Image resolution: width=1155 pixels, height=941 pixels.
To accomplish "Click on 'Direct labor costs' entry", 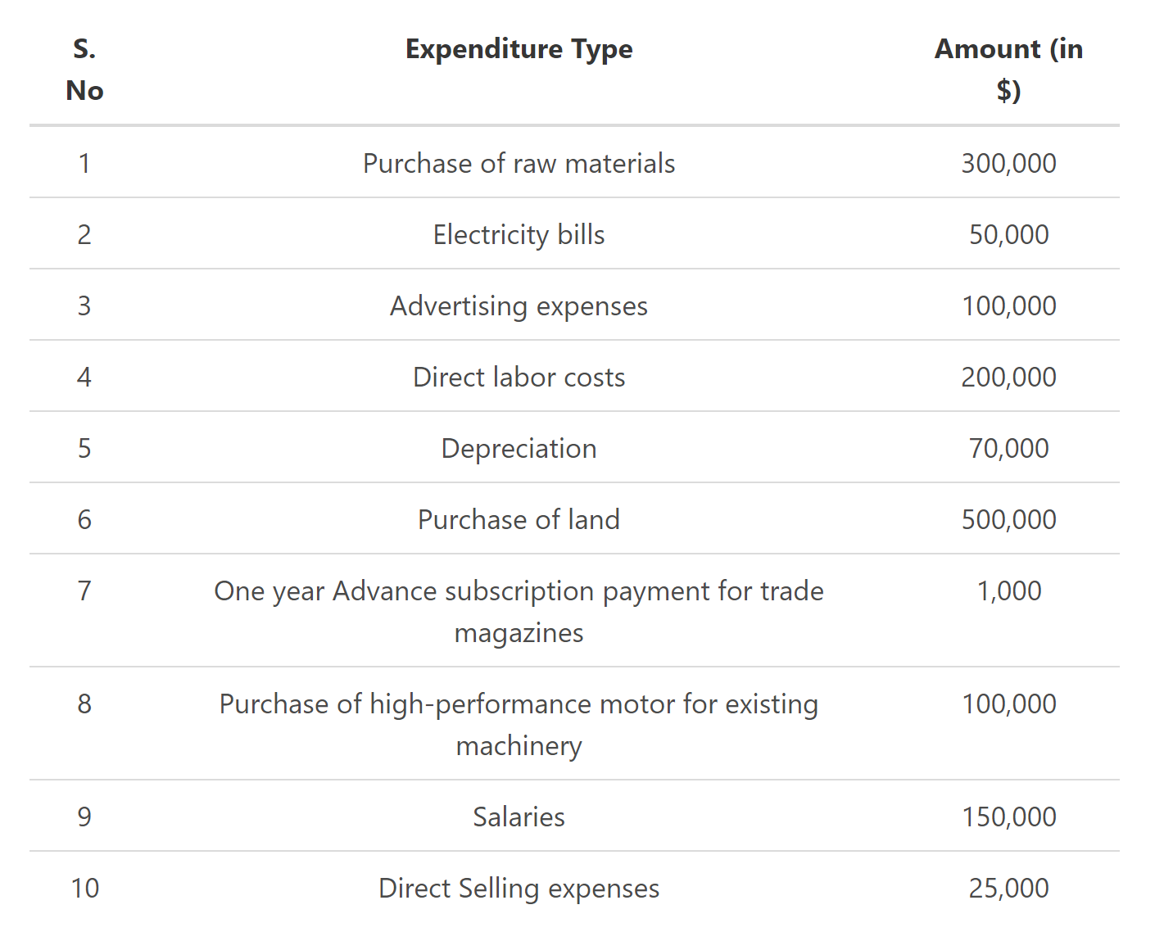I will [519, 377].
